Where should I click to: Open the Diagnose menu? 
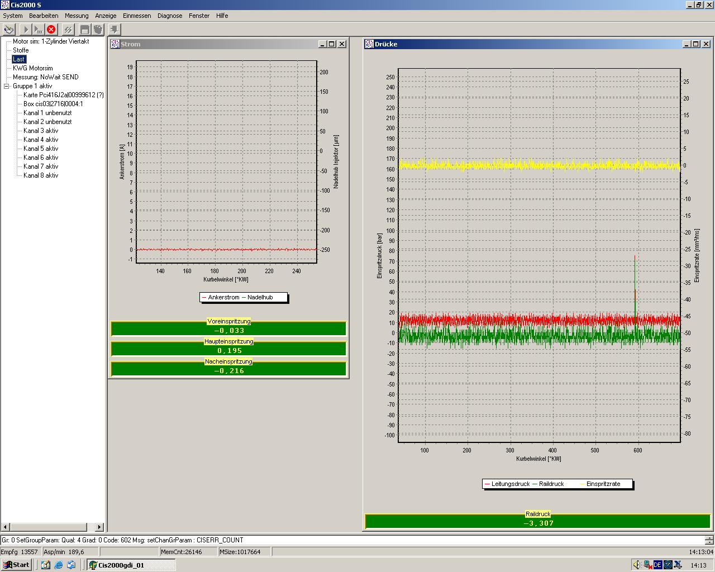[170, 16]
